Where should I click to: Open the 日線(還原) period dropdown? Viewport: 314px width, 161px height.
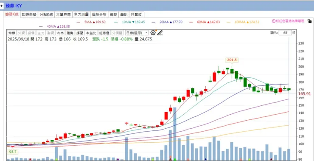click(x=137, y=33)
